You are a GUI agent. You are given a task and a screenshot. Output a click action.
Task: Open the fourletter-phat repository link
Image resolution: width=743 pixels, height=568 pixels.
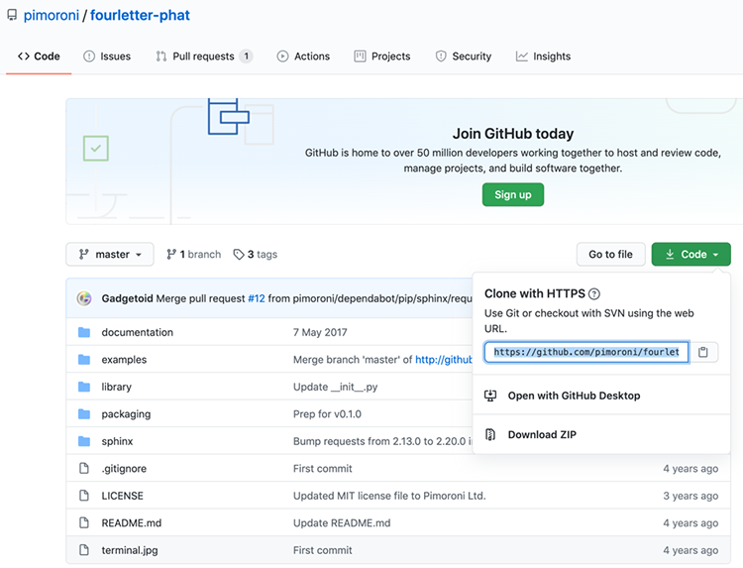[140, 15]
